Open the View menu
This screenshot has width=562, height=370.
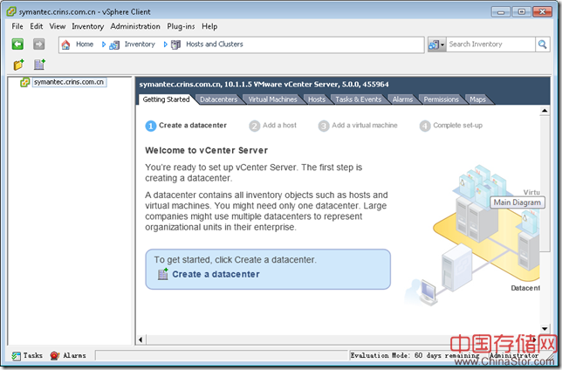[x=58, y=26]
